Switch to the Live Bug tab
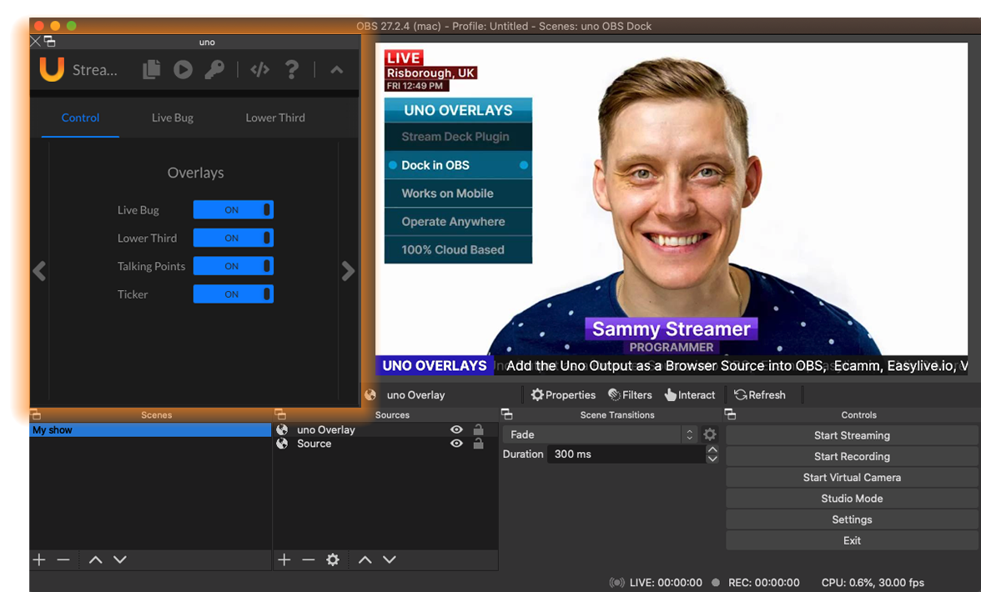The image size is (981, 592). point(172,118)
